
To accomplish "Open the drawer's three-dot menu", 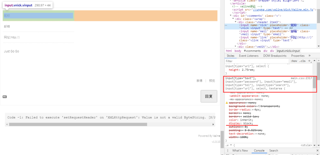I will (228, 151).
